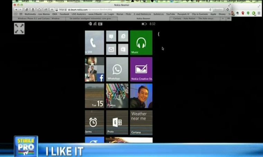Enter Safari fullscreen via the title bar arrows
The image size is (263, 157).
229,5
